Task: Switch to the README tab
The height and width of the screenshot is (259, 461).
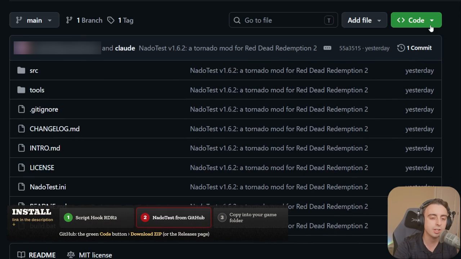Action: tap(36, 255)
